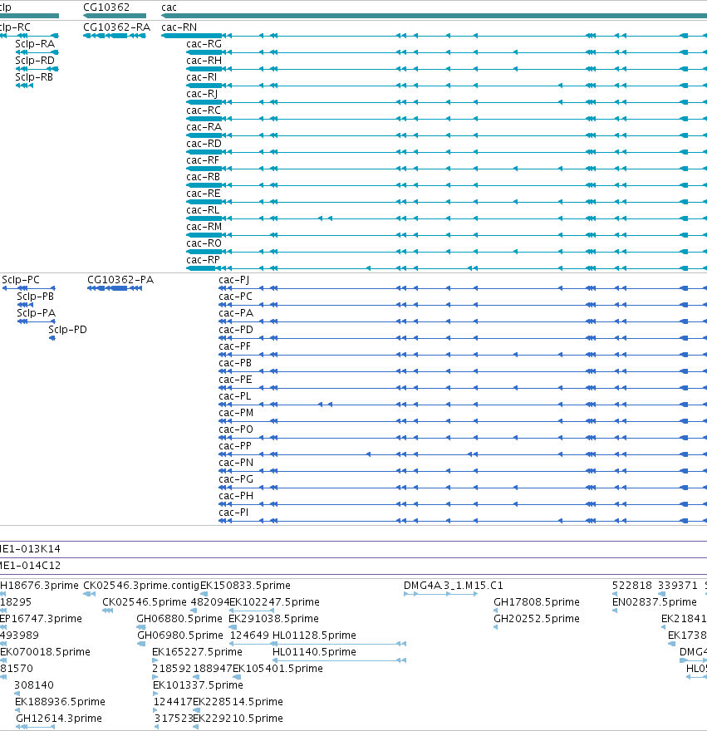Select the CG10362 gene label
707x731 pixels.
[106, 7]
